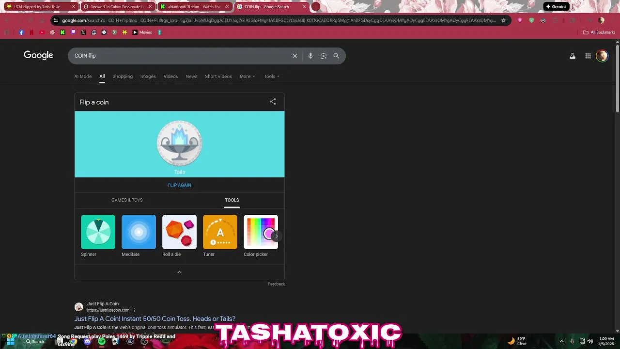Click the Feedback link
The height and width of the screenshot is (349, 620).
[277, 284]
